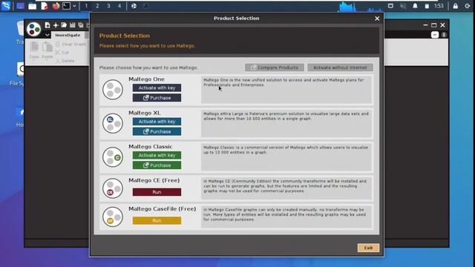Click the Maltego taskbar window icon
The image size is (475, 267).
pyautogui.click(x=134, y=6)
